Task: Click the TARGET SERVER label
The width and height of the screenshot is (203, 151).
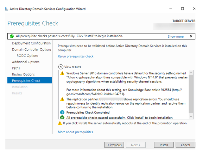Action: tap(184, 21)
